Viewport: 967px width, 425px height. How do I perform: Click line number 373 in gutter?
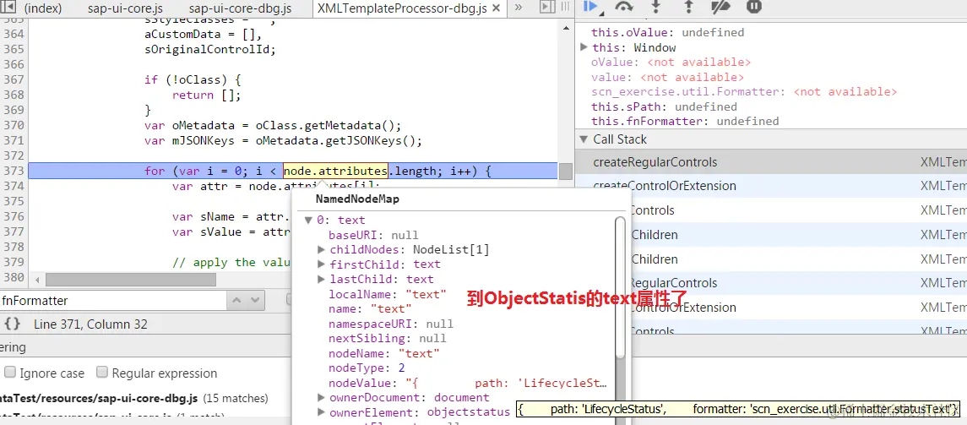pyautogui.click(x=14, y=171)
